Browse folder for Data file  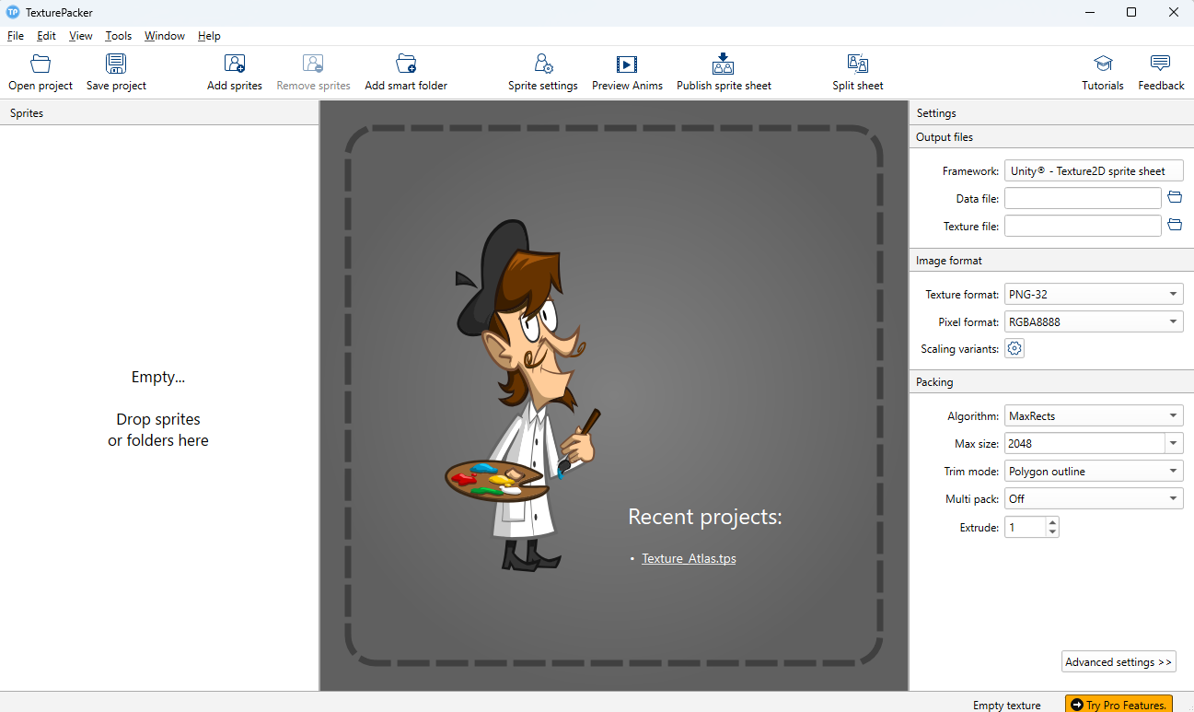[x=1175, y=198]
